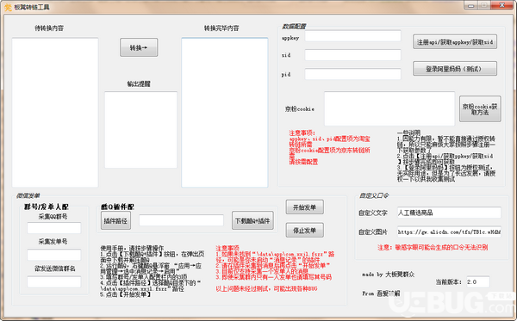The image size is (517, 321).
Task: Stop sending with 停止发单 button
Action: point(305,230)
